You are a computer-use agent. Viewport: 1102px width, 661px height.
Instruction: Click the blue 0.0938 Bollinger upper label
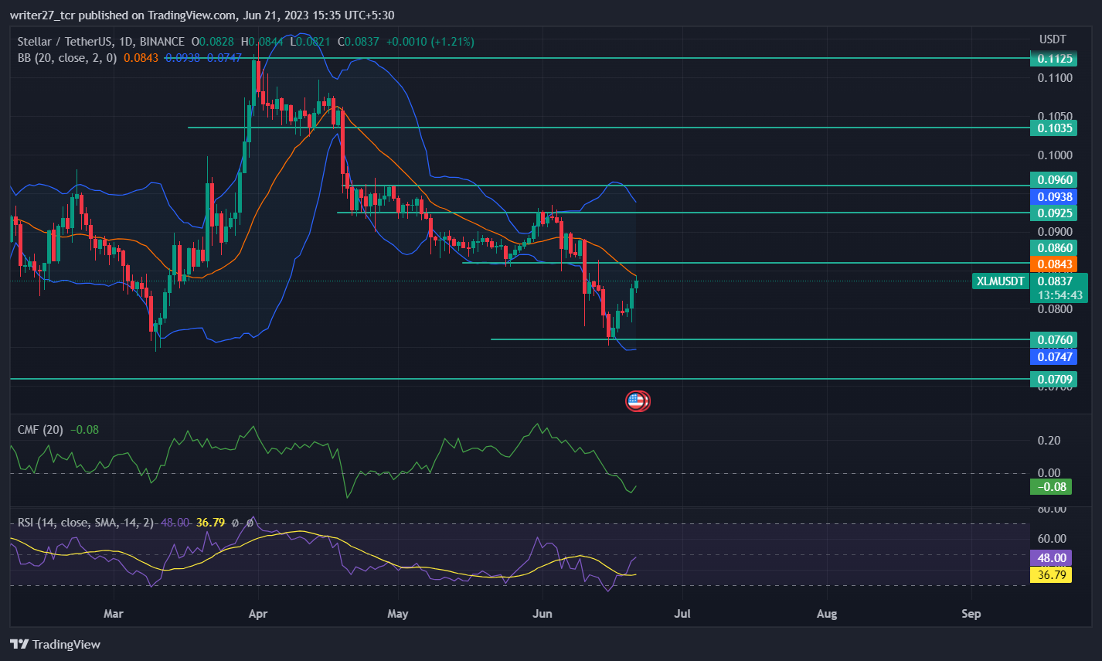[1054, 197]
